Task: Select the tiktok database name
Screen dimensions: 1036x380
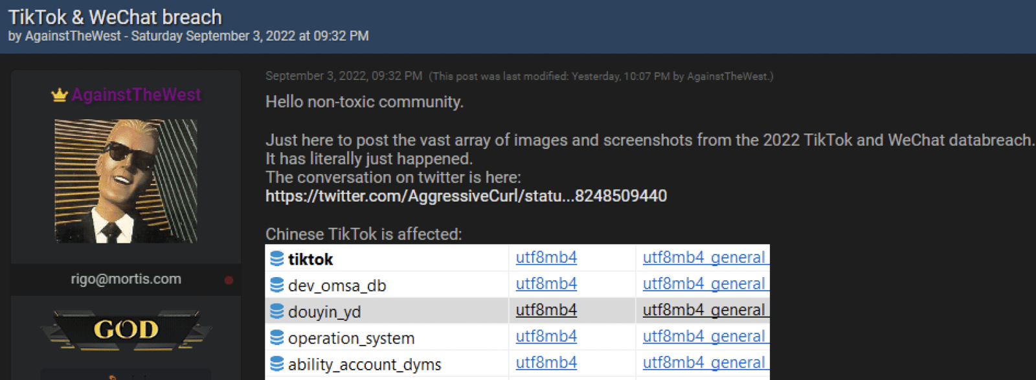Action: pos(310,260)
